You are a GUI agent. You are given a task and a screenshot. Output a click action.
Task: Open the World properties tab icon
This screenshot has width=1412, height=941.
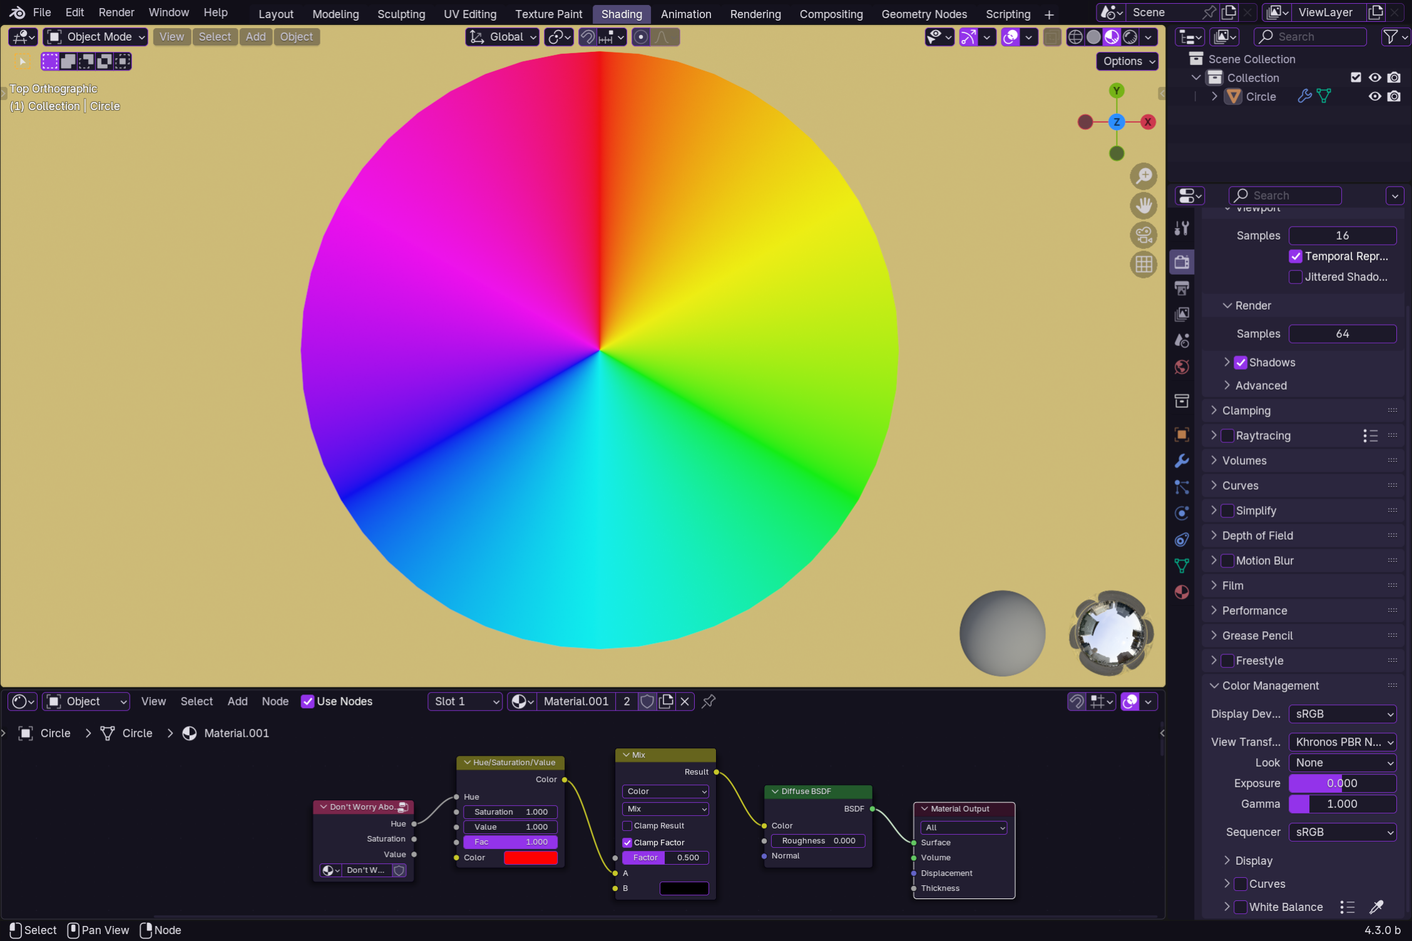pyautogui.click(x=1182, y=367)
